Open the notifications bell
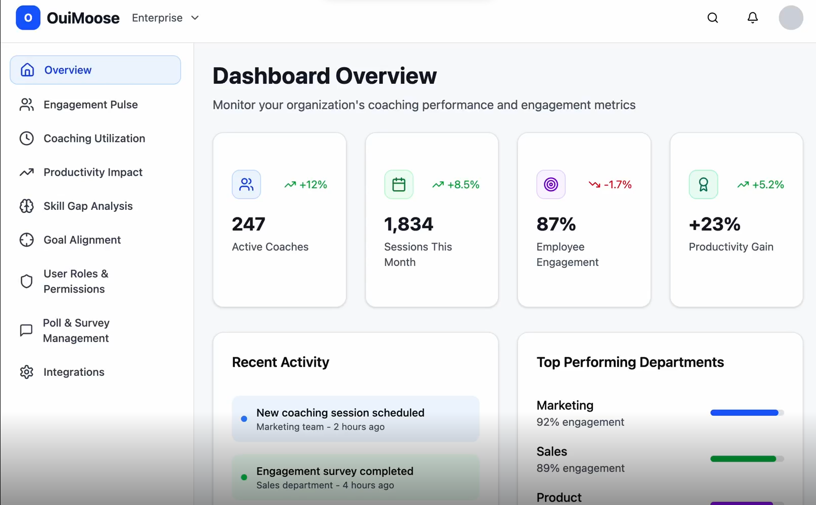Image resolution: width=816 pixels, height=505 pixels. tap(752, 18)
